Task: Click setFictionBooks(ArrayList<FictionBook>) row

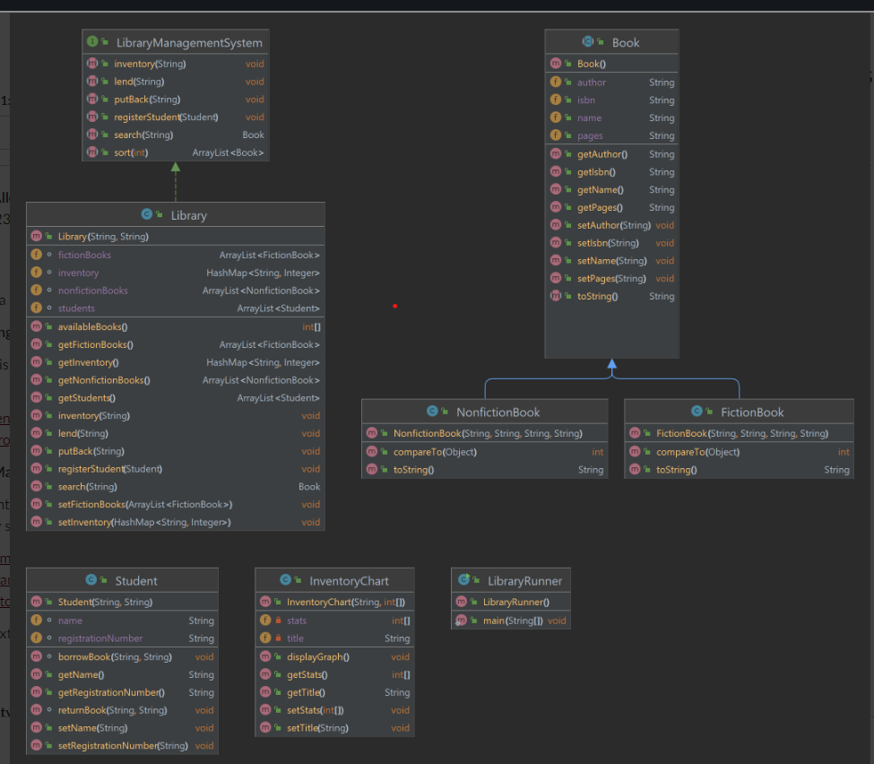Action: pyautogui.click(x=176, y=504)
